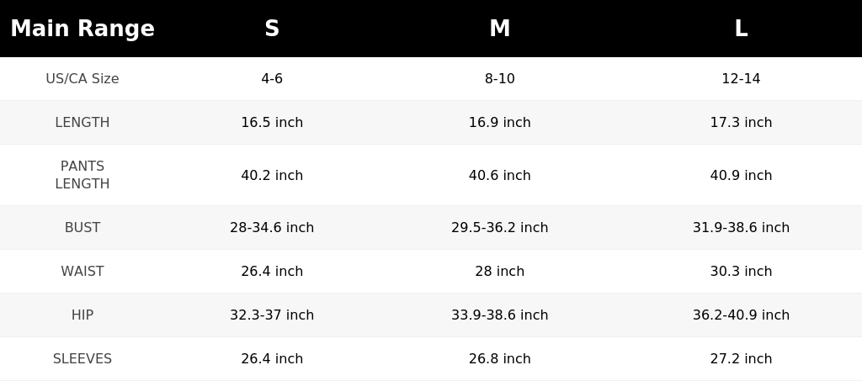Screen dimensions: 862x381
Task: Click the PANTS LENGTH row label
Action: point(82,175)
